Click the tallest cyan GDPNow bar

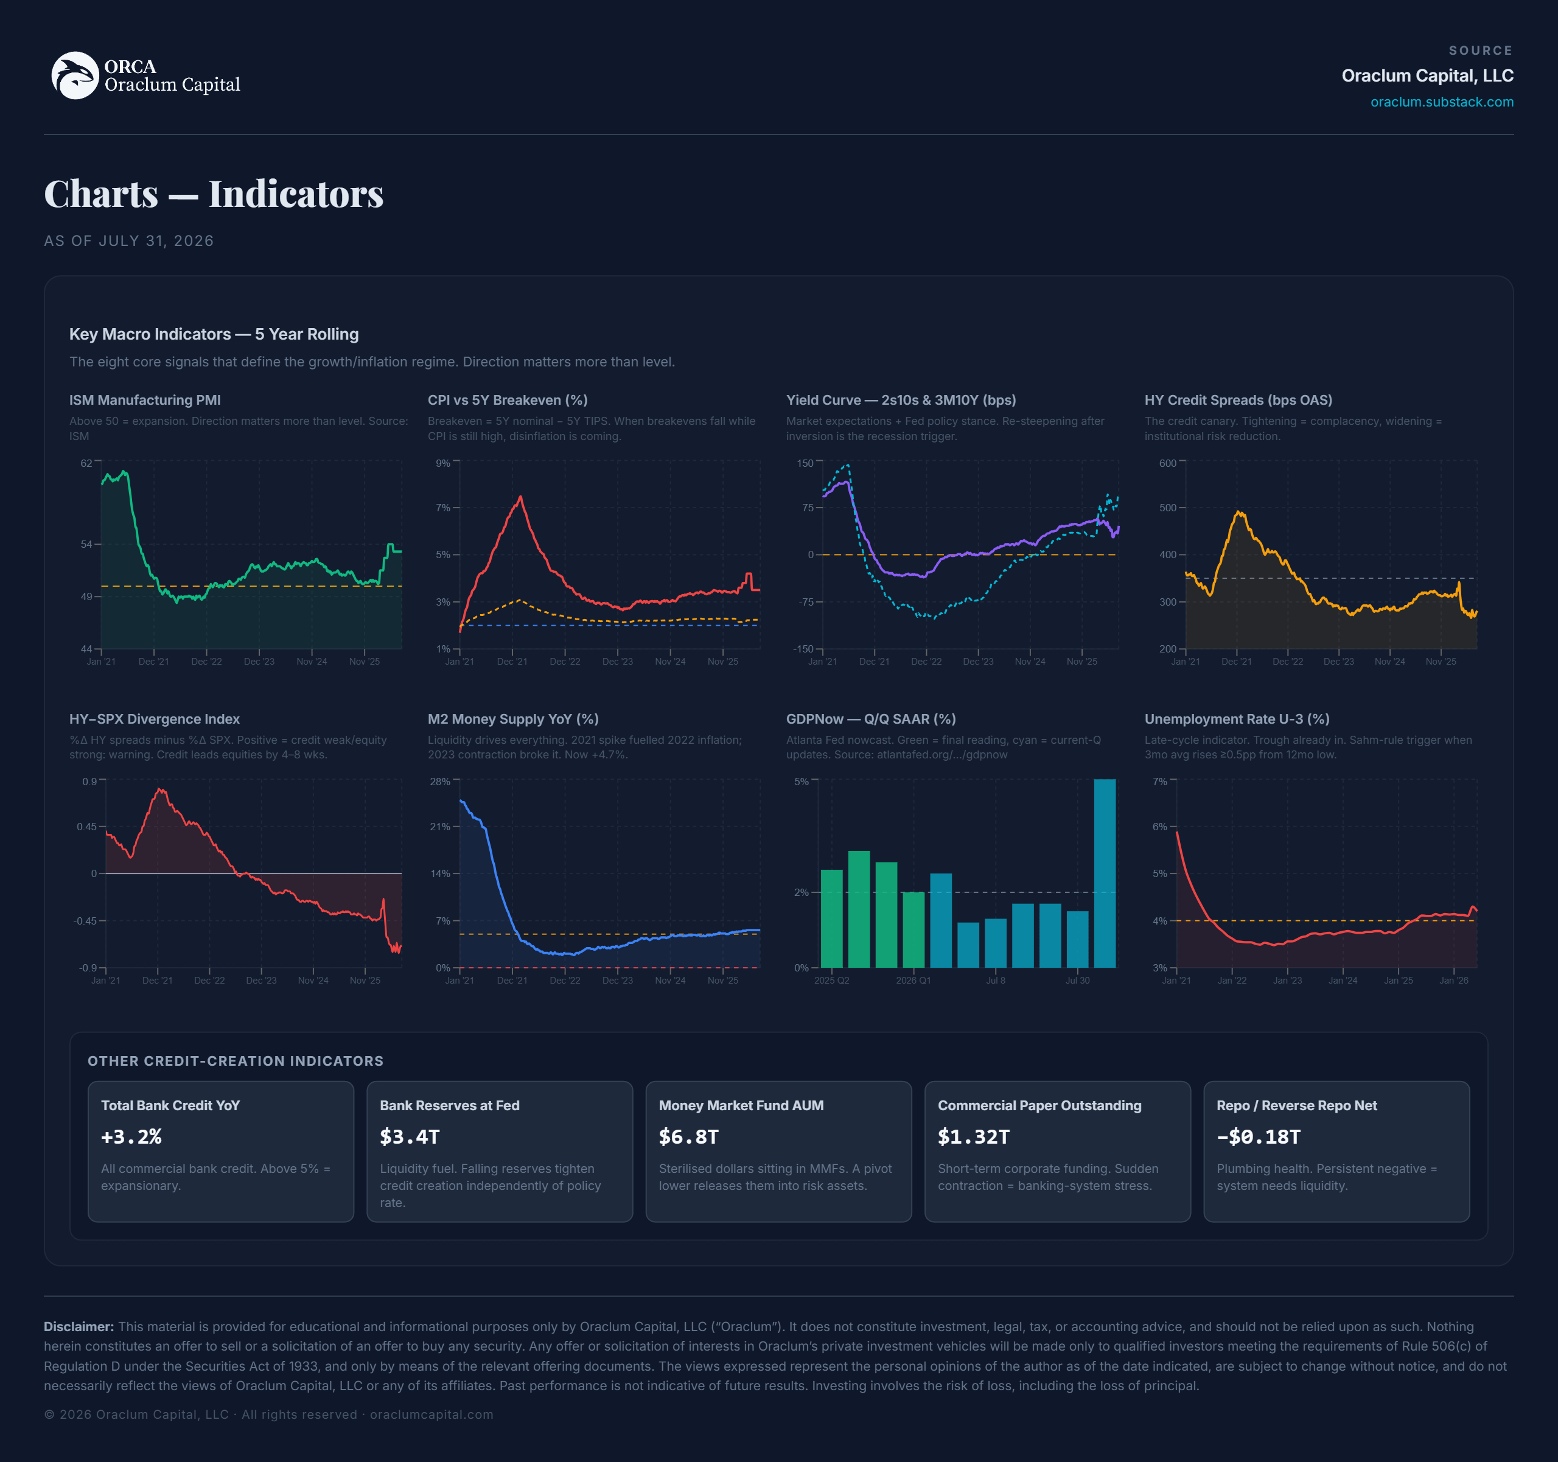pyautogui.click(x=1104, y=873)
